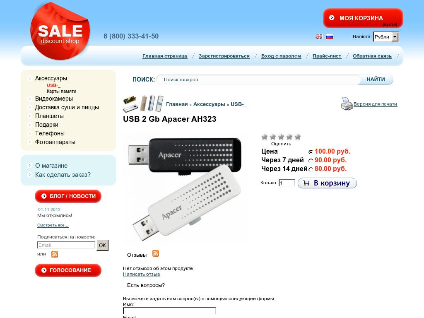This screenshot has width=424, height=318.
Task: Expand the Телефоны category in the sidebar
Action: [x=50, y=133]
